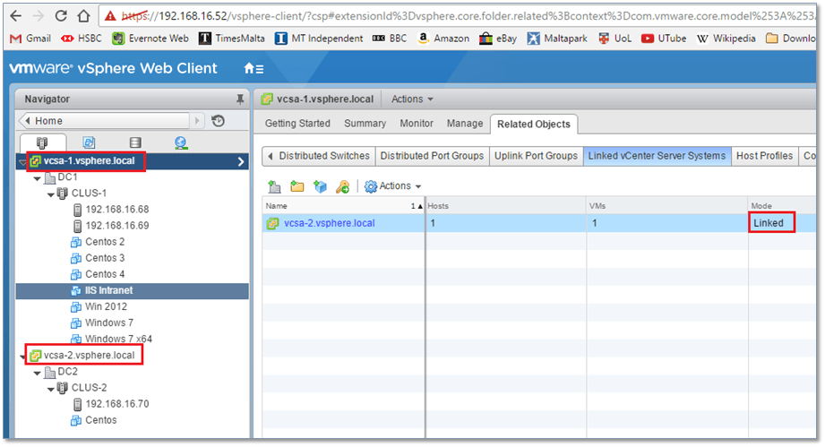Open the Evernote Web bookmark
The width and height of the screenshot is (825, 447).
[x=150, y=39]
